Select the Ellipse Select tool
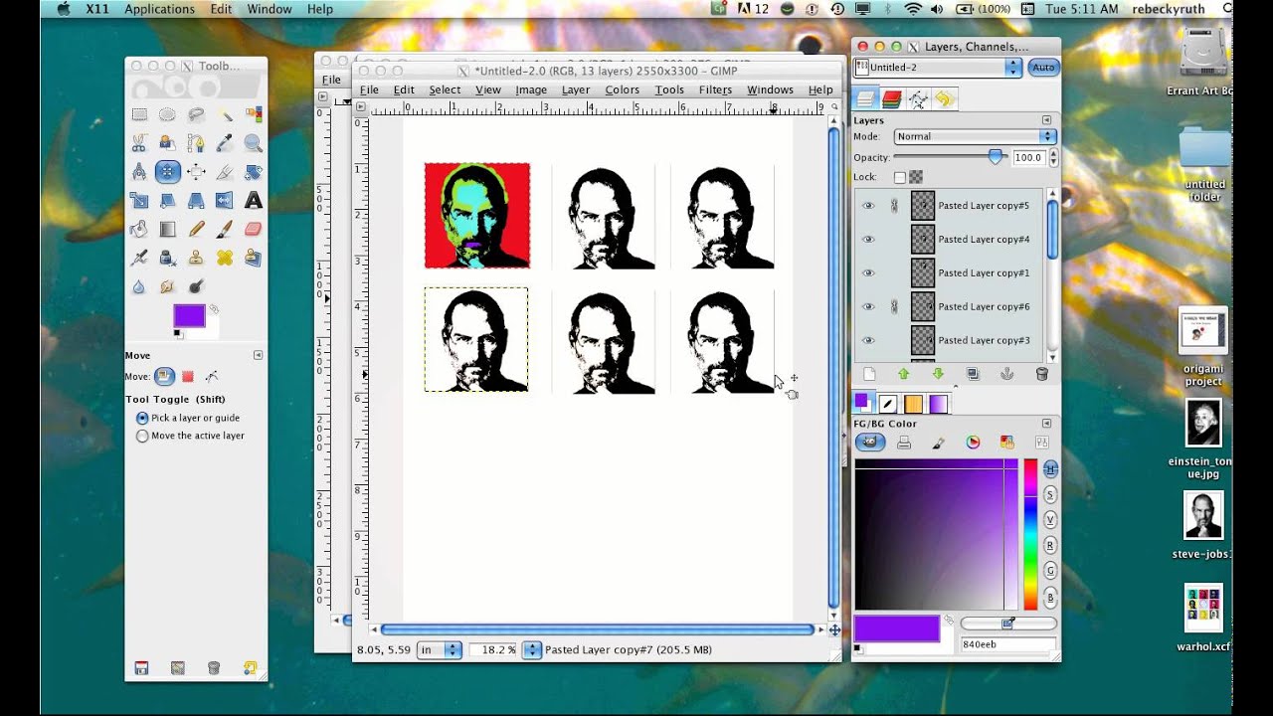Image resolution: width=1273 pixels, height=716 pixels. click(x=167, y=114)
